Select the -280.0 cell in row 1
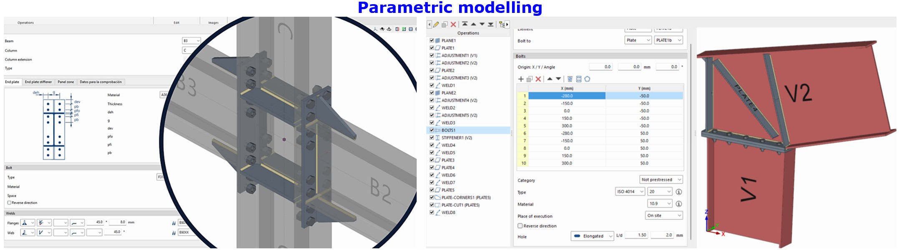This screenshot has width=899, height=250. (x=567, y=96)
